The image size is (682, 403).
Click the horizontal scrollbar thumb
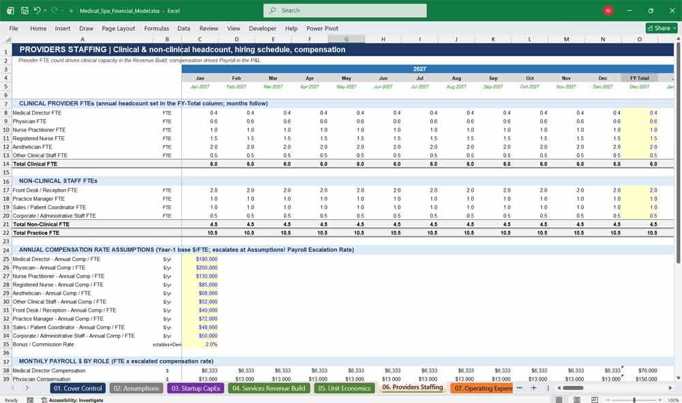574,388
